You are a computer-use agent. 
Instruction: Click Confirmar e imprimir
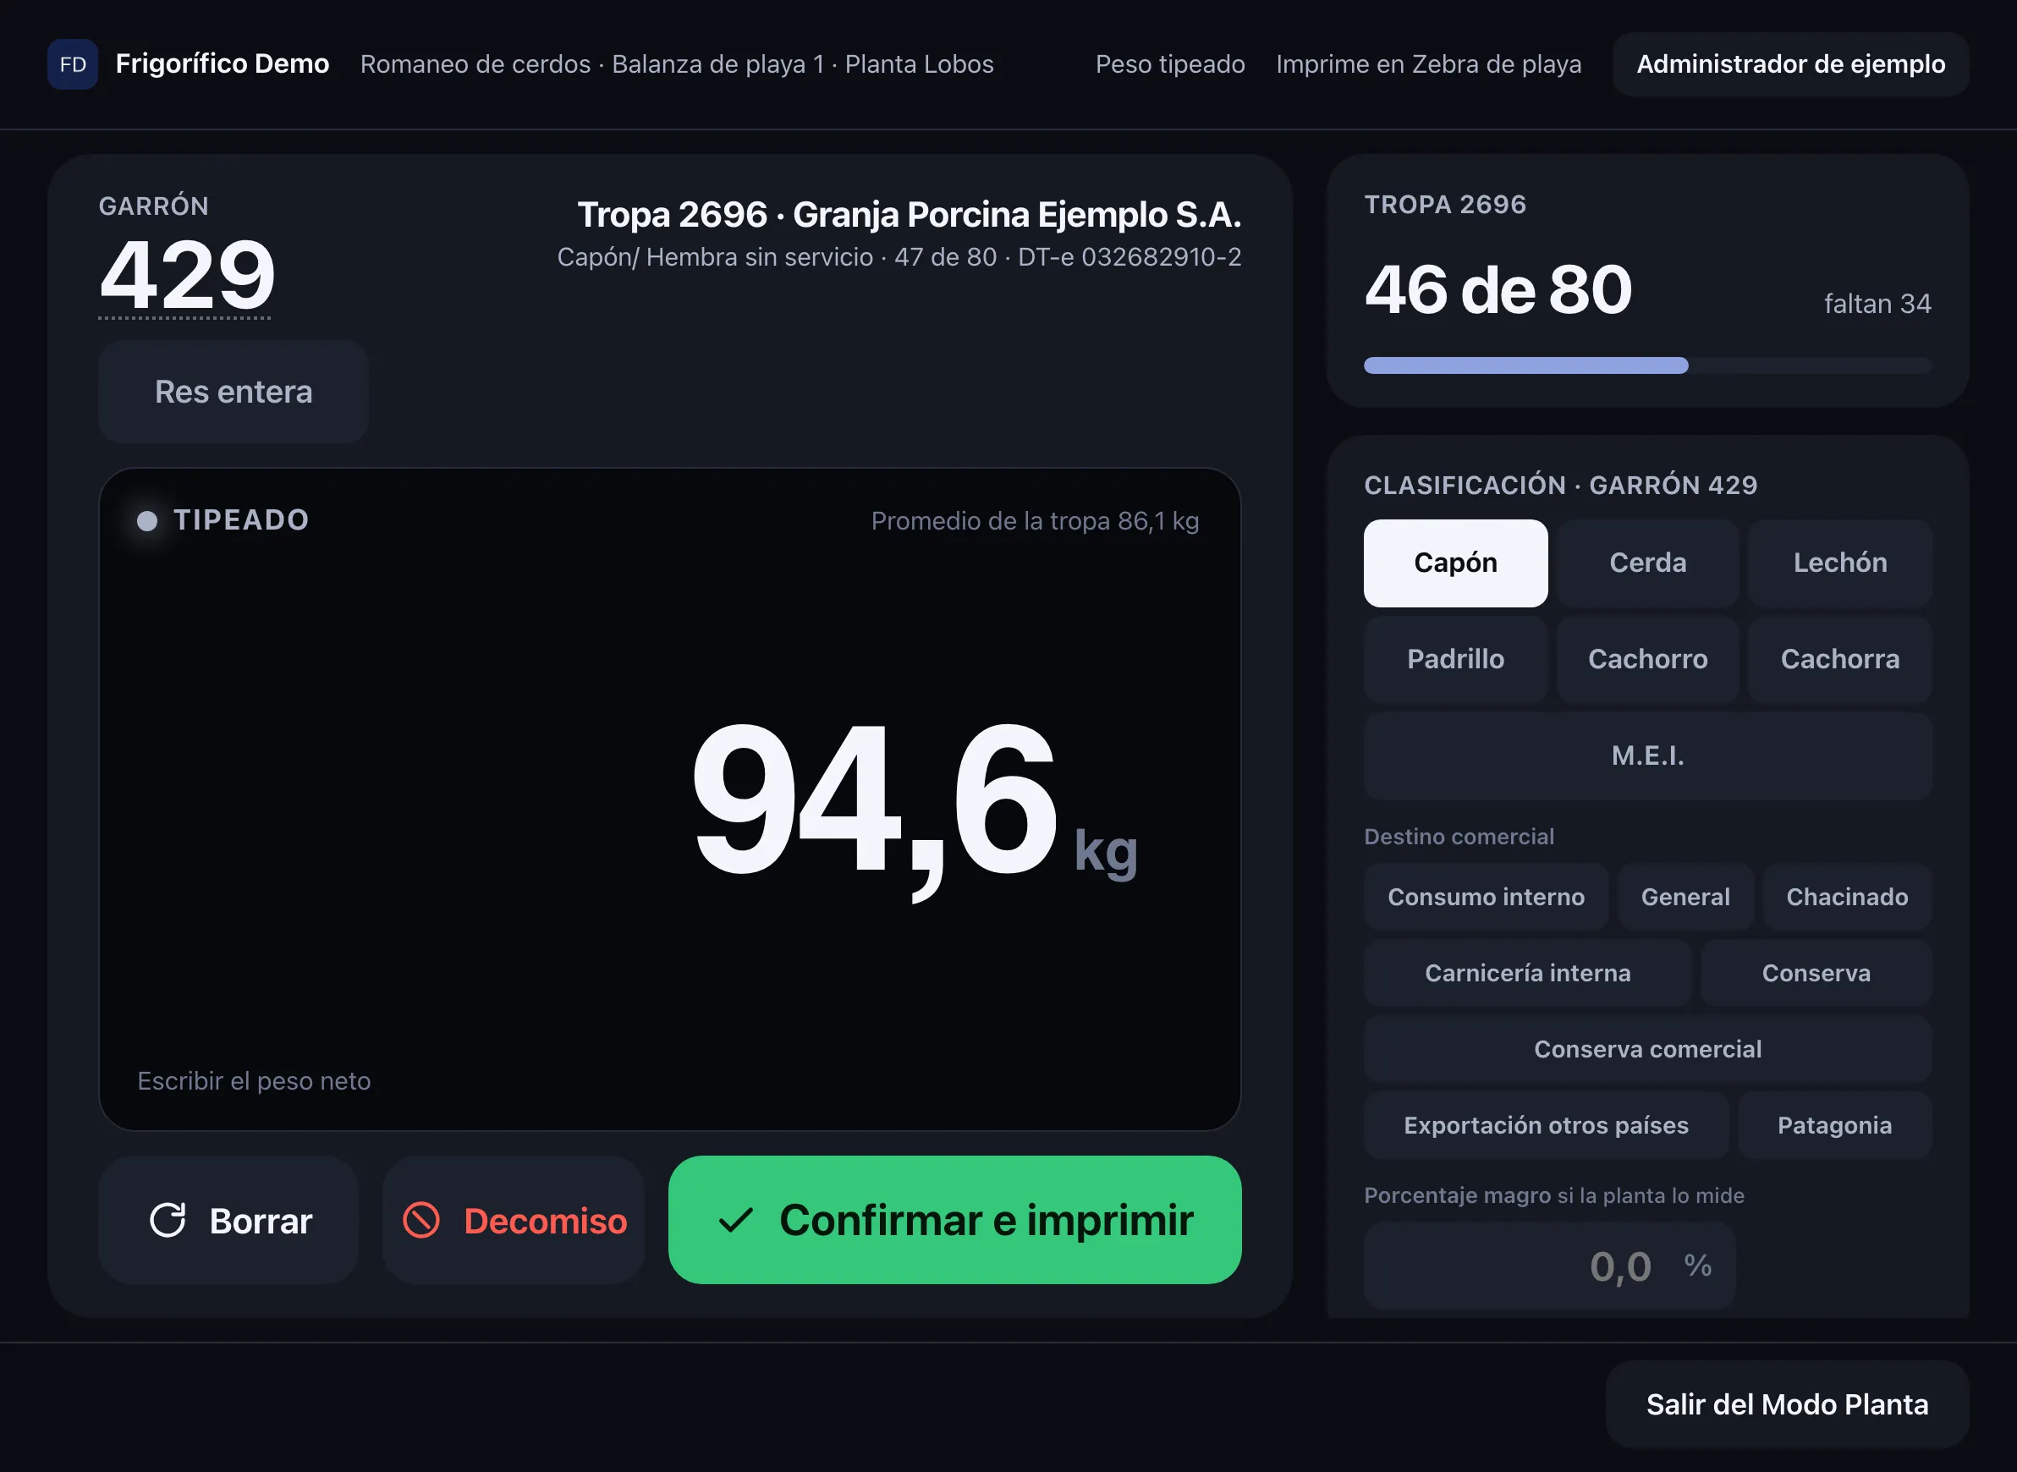(954, 1221)
